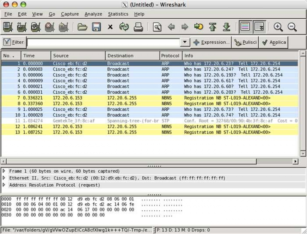307x234 pixels.
Task: Zoom out magnifier minus icon
Action: (292, 27)
